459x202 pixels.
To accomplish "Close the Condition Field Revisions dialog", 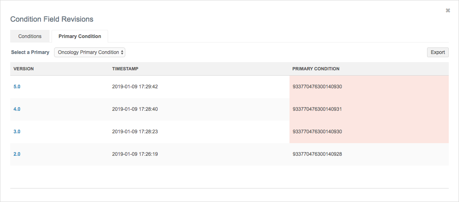I will coord(448,10).
